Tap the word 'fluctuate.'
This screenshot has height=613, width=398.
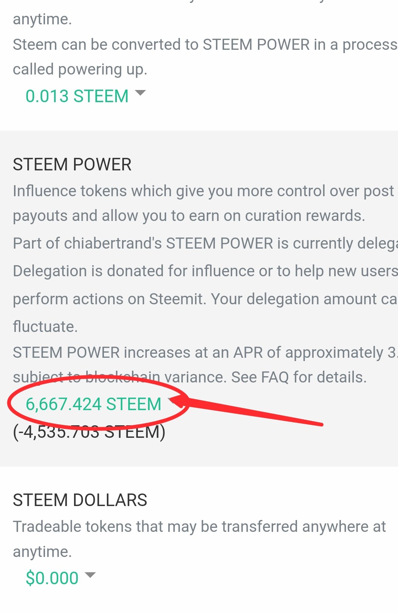click(x=45, y=327)
